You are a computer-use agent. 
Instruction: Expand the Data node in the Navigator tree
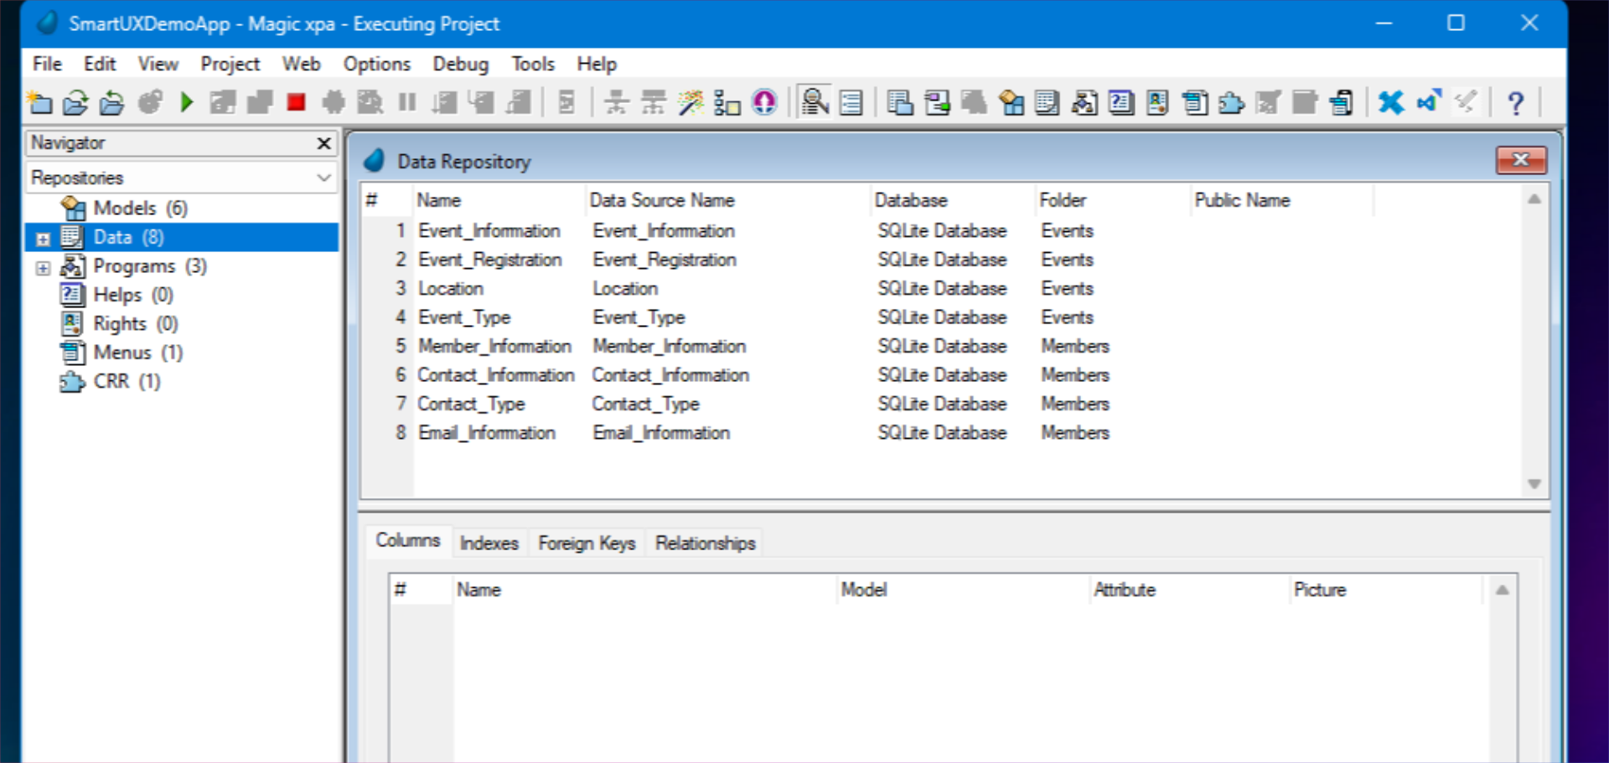click(44, 239)
